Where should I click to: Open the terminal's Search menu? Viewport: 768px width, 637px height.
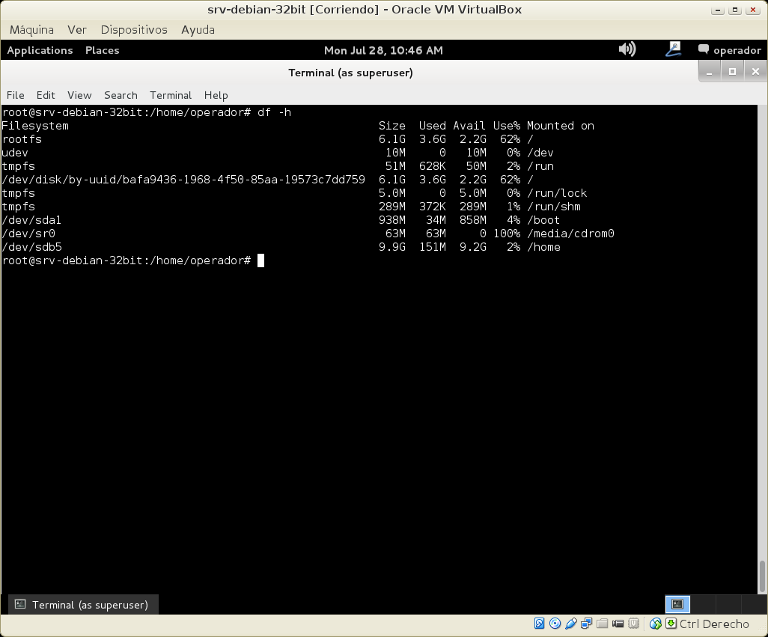(x=121, y=95)
